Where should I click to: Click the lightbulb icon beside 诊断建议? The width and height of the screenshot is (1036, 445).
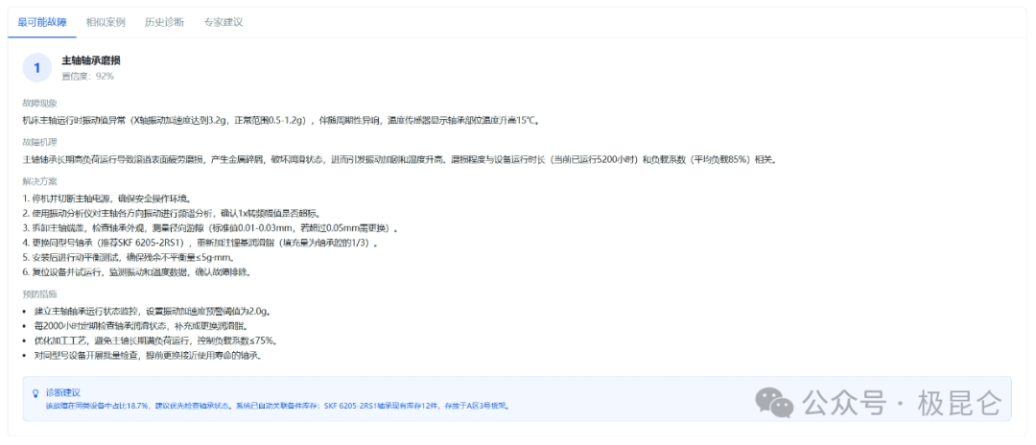(x=35, y=393)
